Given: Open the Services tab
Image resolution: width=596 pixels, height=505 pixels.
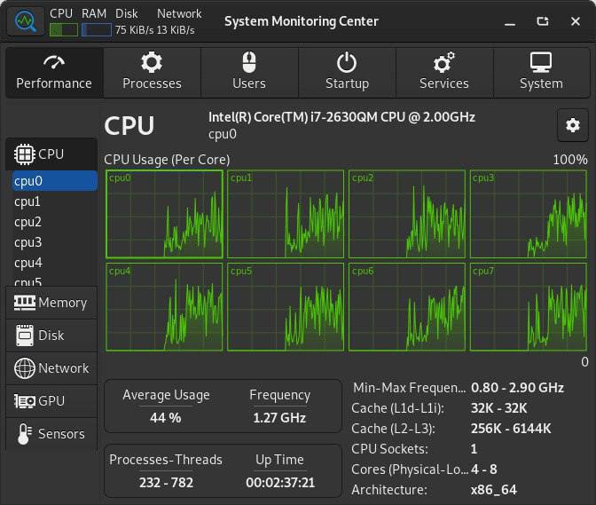Looking at the screenshot, I should (x=444, y=73).
